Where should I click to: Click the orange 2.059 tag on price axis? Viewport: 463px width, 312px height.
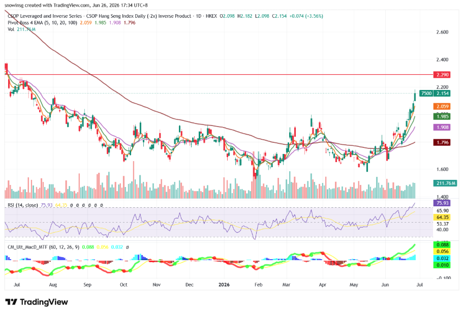[x=442, y=106]
